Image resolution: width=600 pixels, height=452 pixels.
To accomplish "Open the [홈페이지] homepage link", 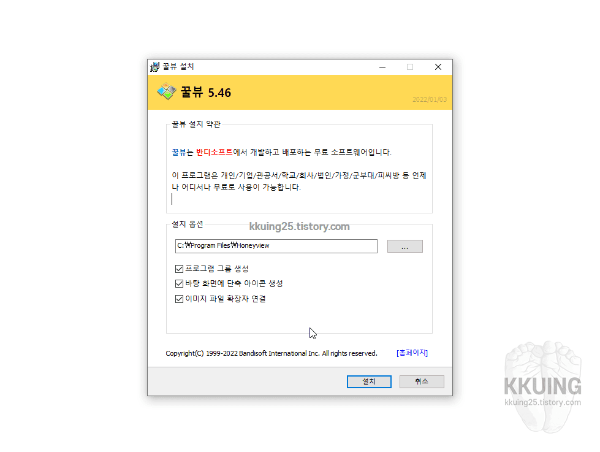I will click(x=412, y=353).
